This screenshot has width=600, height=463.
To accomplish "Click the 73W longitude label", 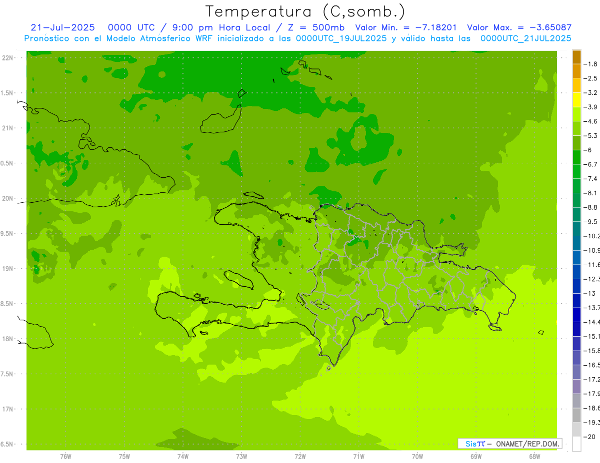I will coord(241,457).
